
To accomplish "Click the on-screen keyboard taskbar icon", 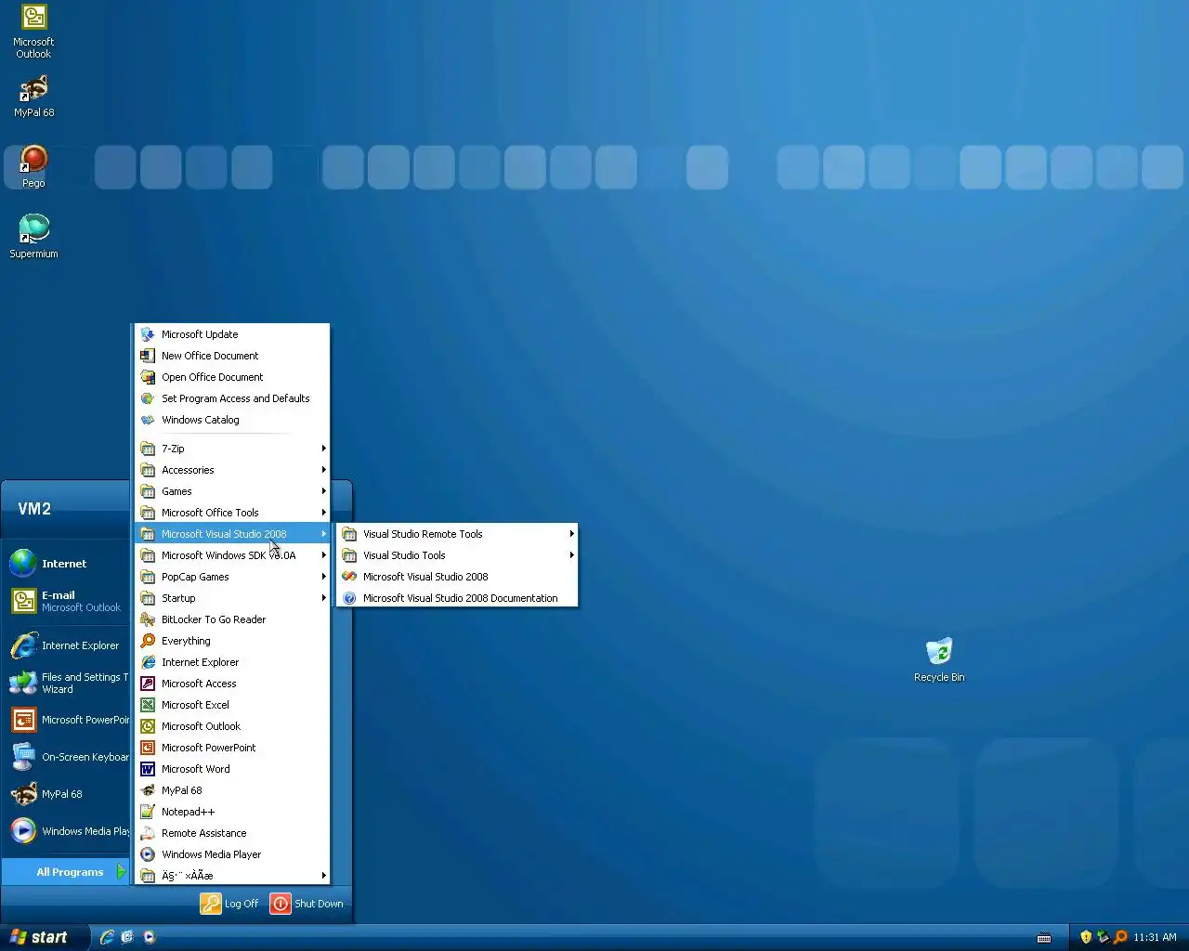I will point(1044,937).
